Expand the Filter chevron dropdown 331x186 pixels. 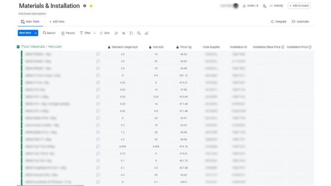[x=94, y=33]
